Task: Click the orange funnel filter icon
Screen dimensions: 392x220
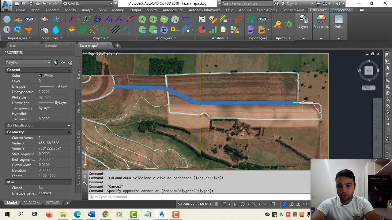Action: click(x=29, y=30)
